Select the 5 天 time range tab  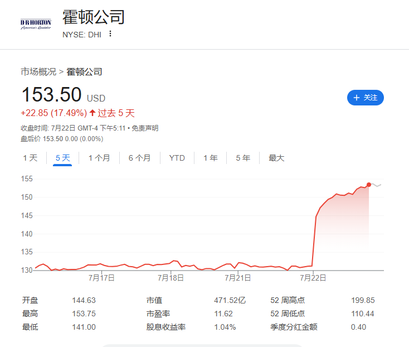62,158
